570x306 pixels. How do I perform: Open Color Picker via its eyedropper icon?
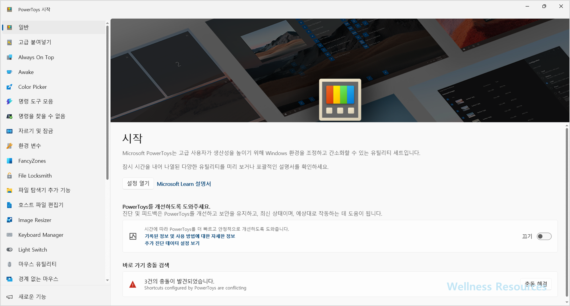pyautogui.click(x=9, y=87)
